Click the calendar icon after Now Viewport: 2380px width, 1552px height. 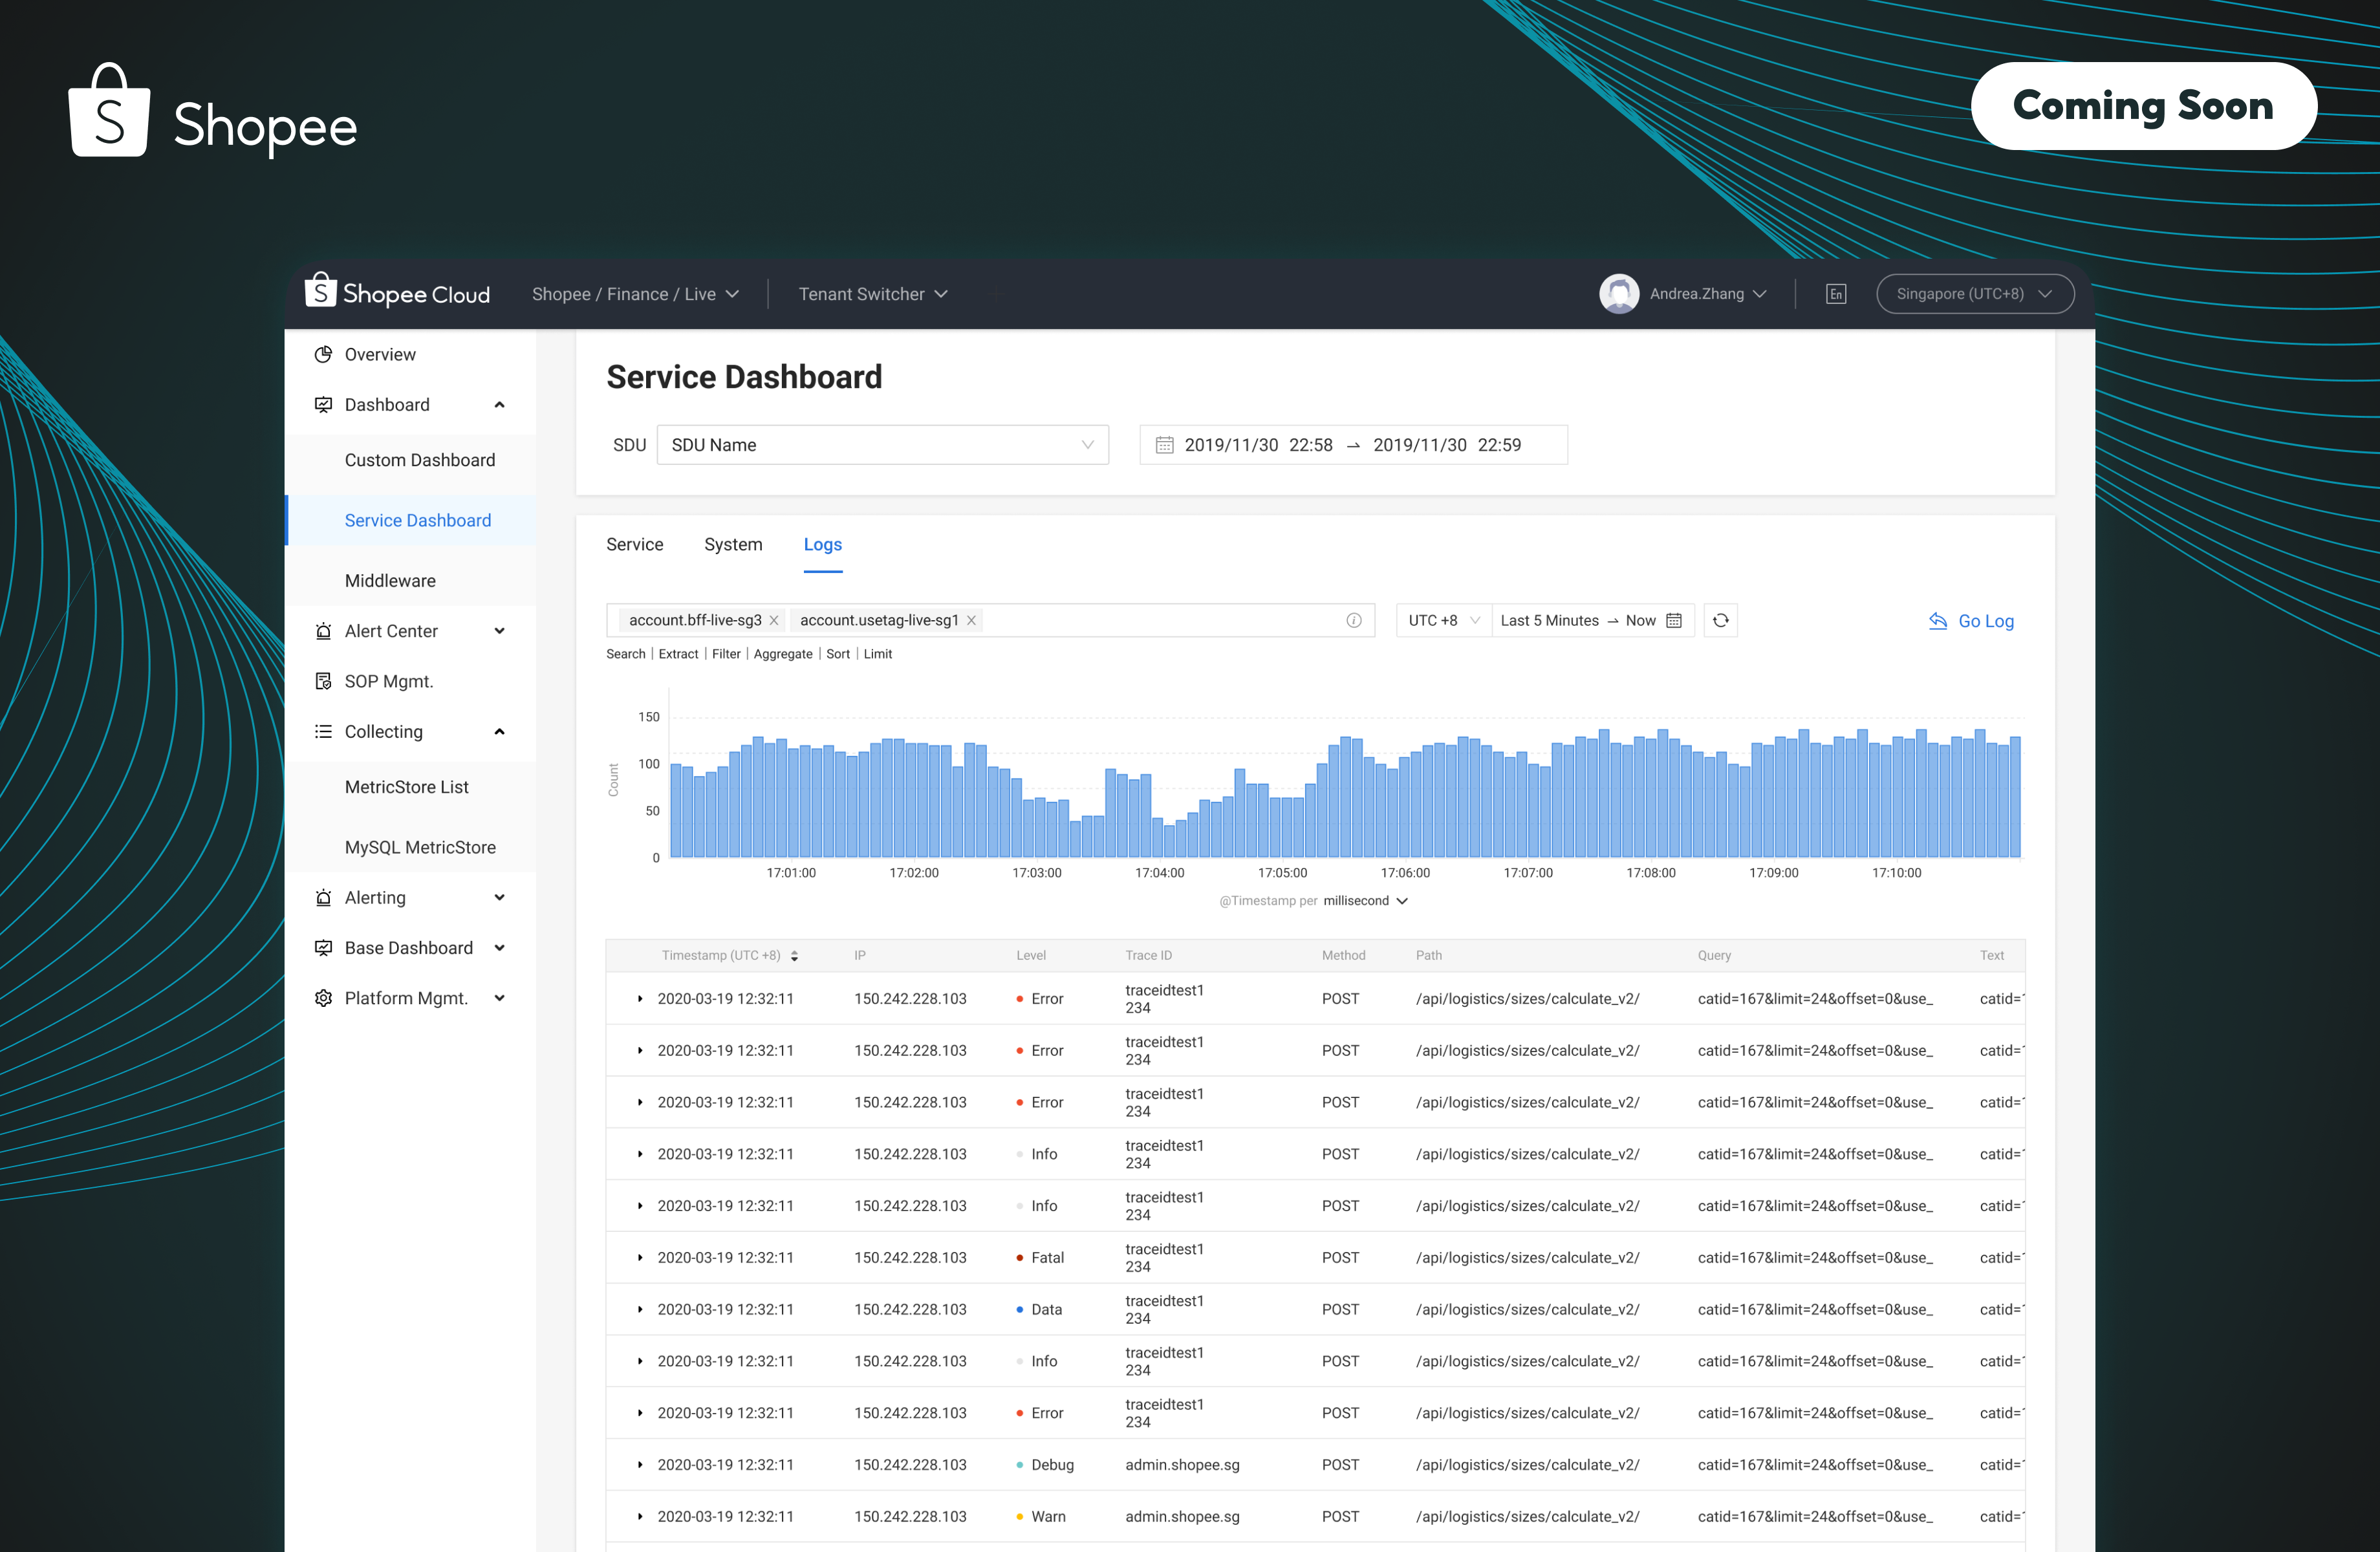(x=1674, y=620)
